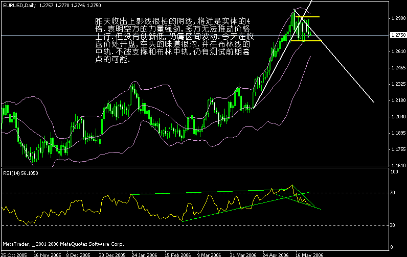Click the 30 Dec 2005 date label
The height and width of the screenshot is (257, 407).
(112, 254)
